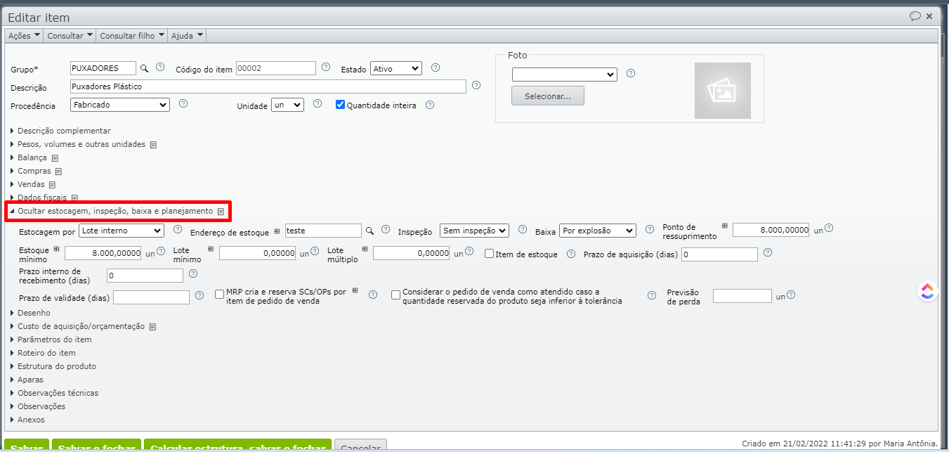Check Considerar o pedido de venda como atendido
This screenshot has width=949, height=452.
[396, 295]
